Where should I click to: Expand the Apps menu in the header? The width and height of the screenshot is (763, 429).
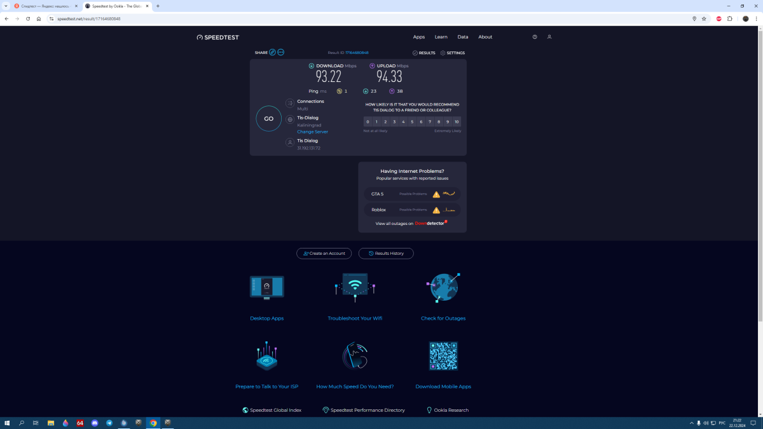[419, 37]
